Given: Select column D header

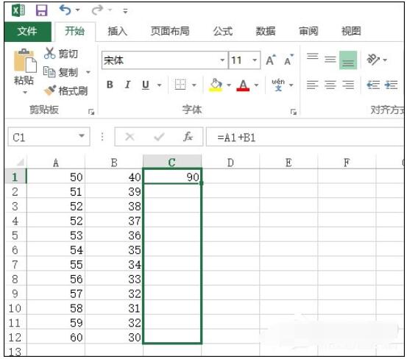Looking at the screenshot, I should coord(230,162).
